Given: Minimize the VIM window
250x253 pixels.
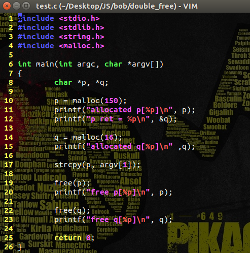Looking at the screenshot, I should 16,6.
